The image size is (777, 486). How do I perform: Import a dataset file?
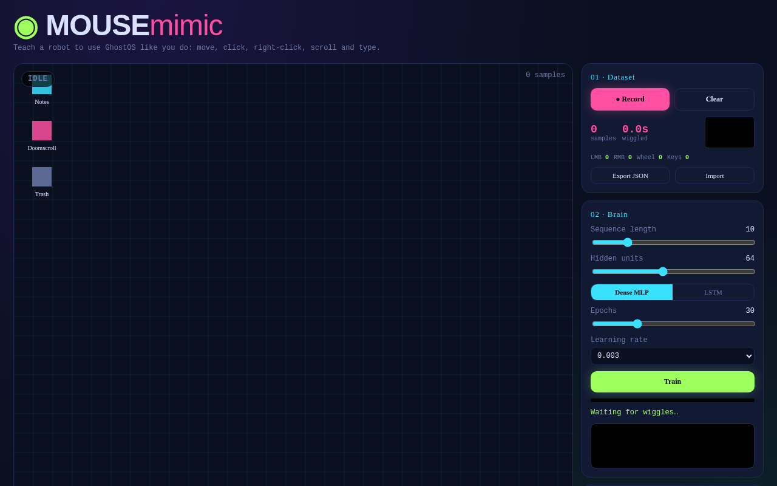click(x=714, y=176)
